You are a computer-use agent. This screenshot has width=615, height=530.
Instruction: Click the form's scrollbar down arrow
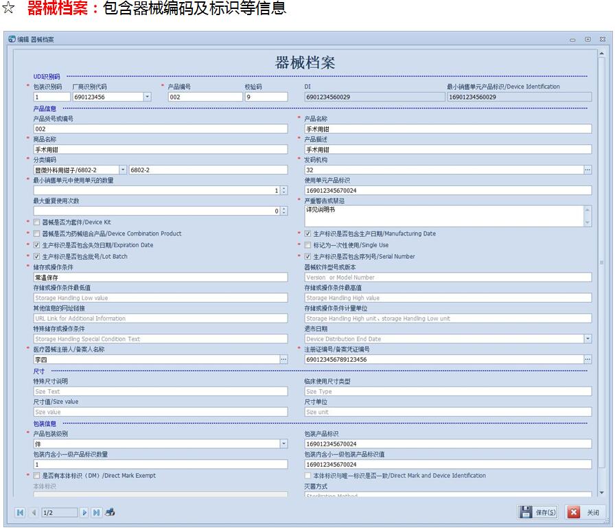[602, 493]
